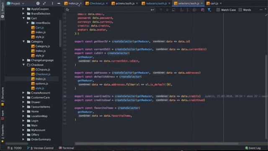Expand the BrandSelection folder
The width and height of the screenshot is (268, 151).
pos(23,13)
